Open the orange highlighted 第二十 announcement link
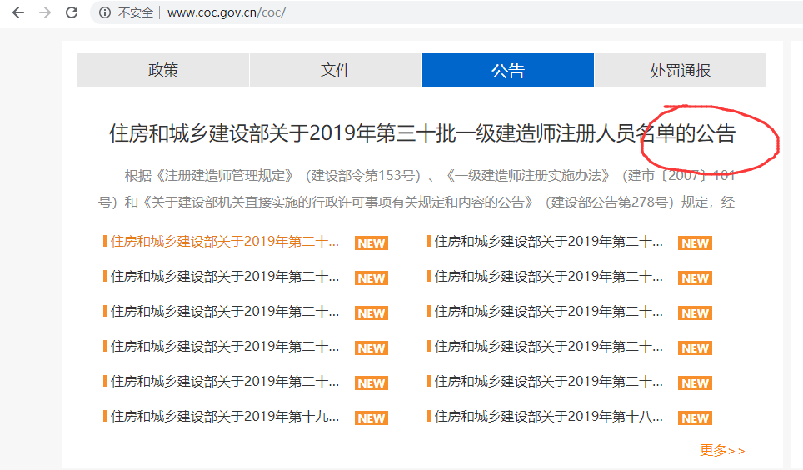 point(224,242)
